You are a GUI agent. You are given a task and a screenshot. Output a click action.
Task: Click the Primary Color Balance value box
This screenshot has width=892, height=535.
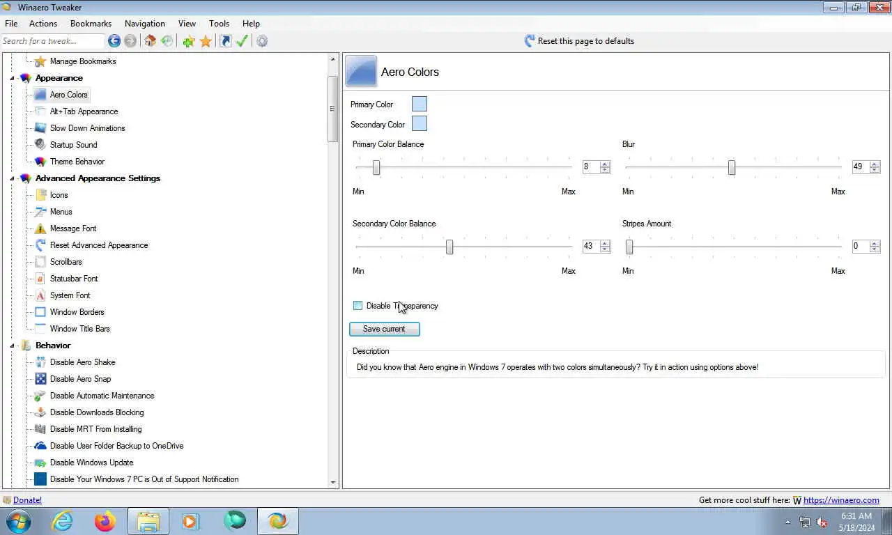coord(597,167)
